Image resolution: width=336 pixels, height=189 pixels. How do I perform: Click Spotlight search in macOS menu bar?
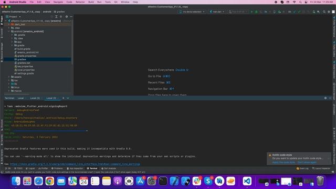click(300, 2)
